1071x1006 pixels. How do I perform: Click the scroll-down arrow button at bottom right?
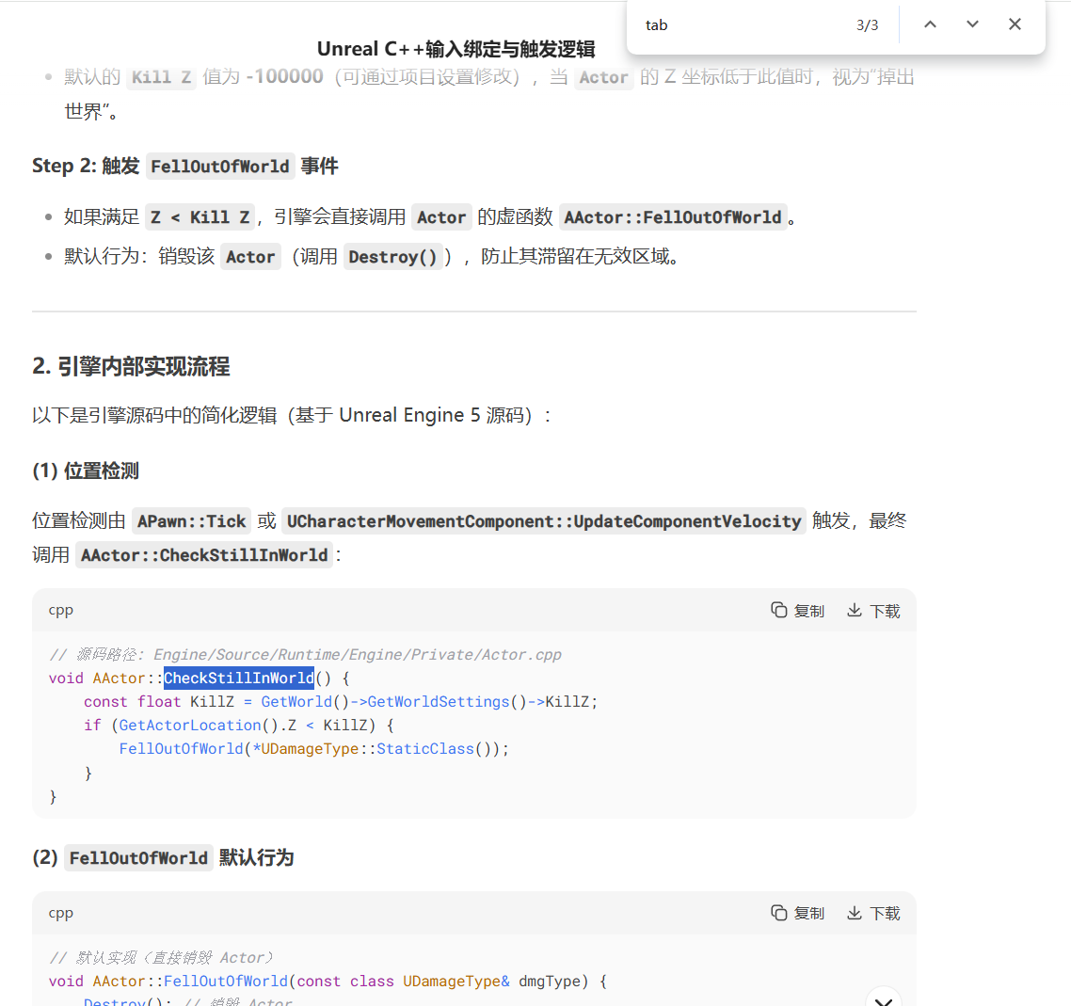point(883,1000)
